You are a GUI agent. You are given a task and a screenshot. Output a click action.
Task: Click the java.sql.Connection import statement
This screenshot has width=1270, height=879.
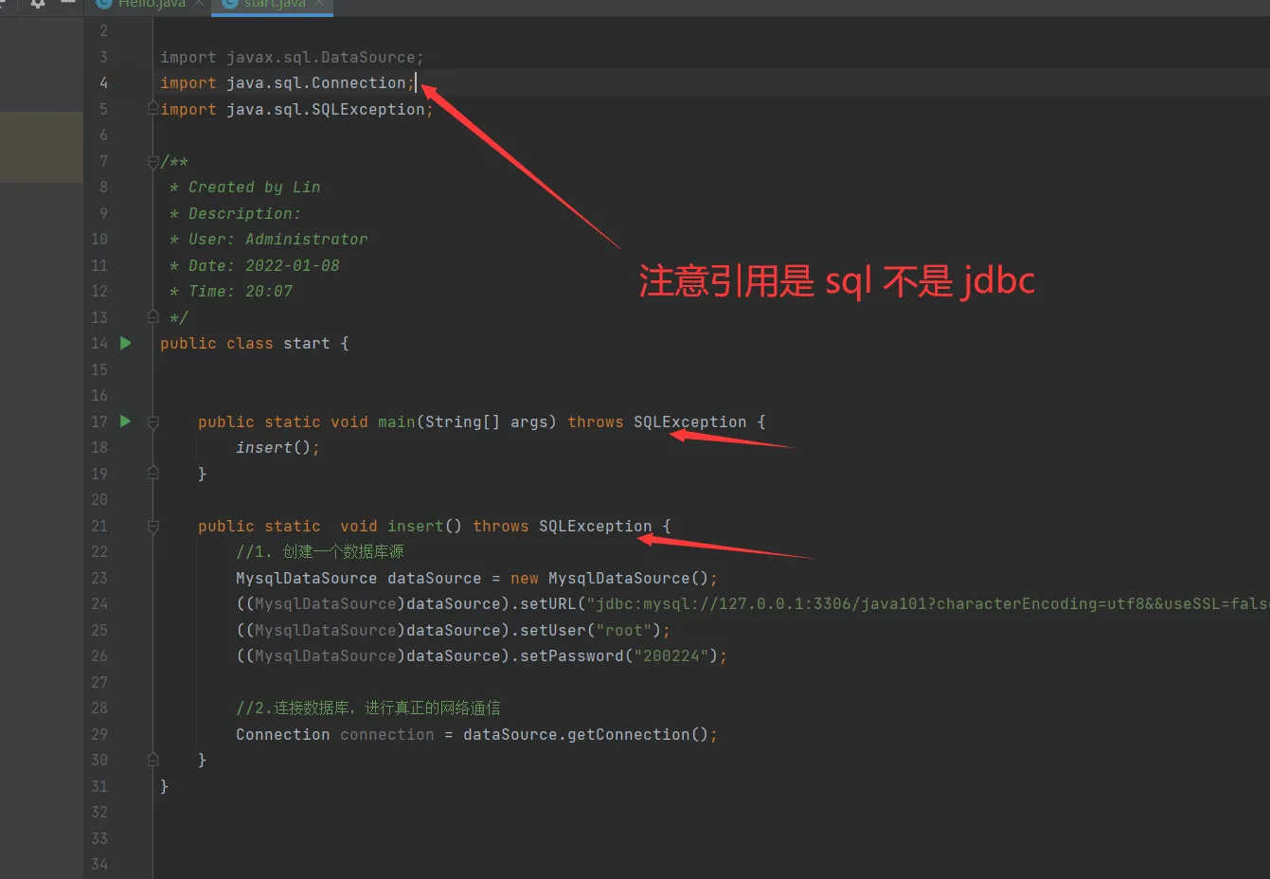click(x=288, y=83)
